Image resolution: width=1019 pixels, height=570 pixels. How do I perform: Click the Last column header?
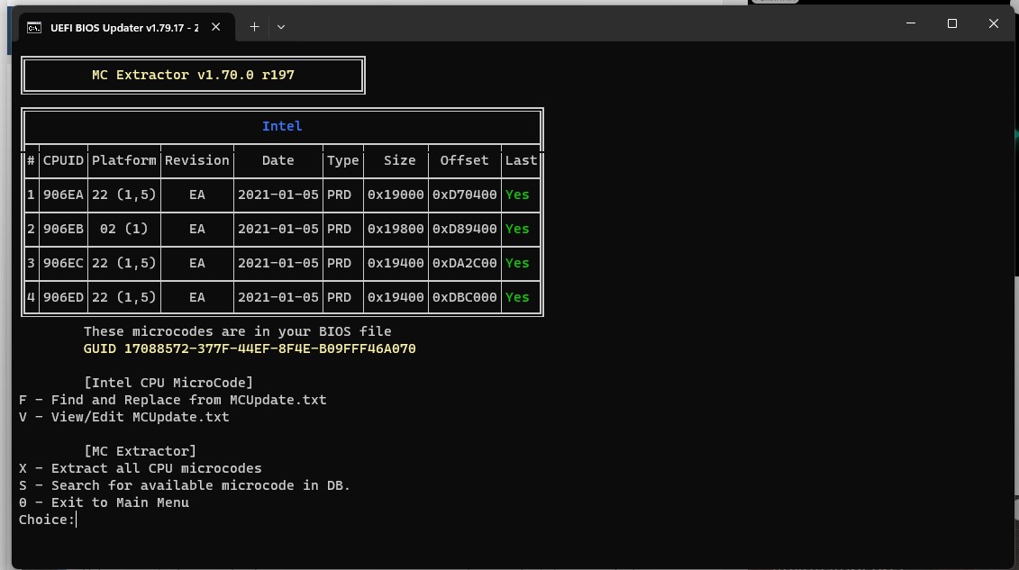click(x=521, y=160)
